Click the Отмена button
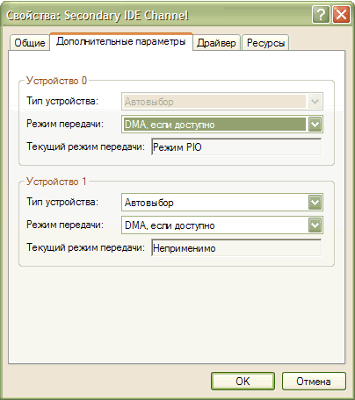355x400 pixels. coord(314,381)
